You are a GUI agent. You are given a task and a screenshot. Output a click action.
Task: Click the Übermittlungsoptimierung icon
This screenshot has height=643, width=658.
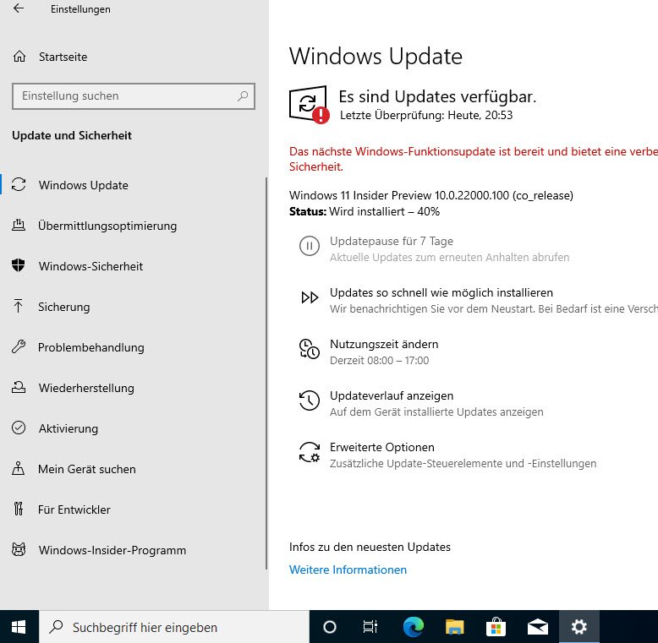pos(19,225)
